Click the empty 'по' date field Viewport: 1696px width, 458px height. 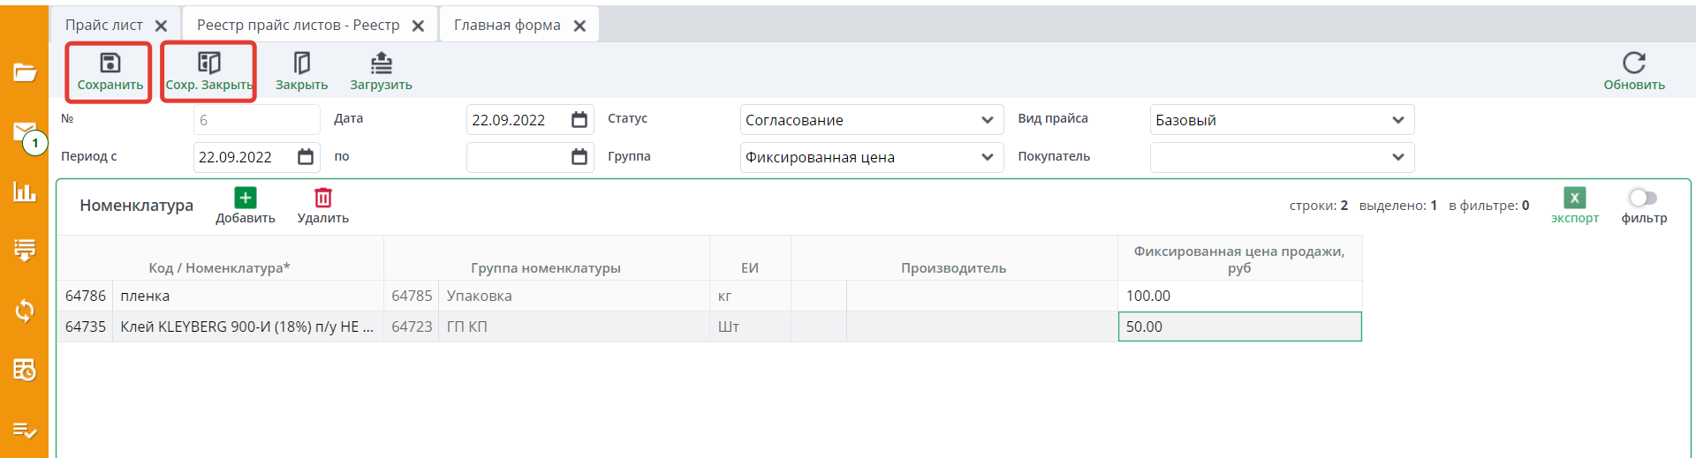[x=517, y=157]
